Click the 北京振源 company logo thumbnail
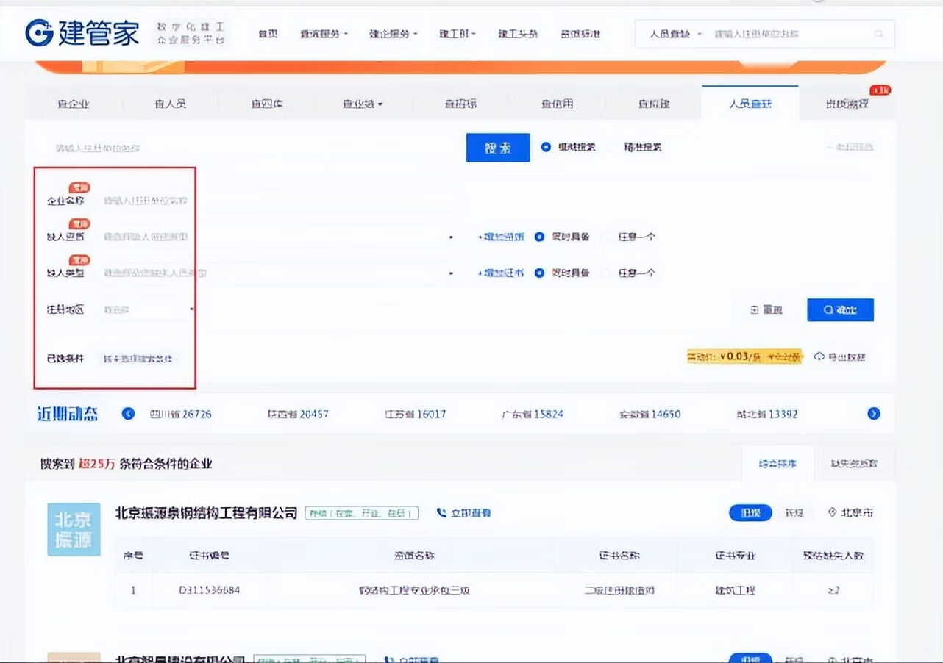This screenshot has height=663, width=943. 74,529
